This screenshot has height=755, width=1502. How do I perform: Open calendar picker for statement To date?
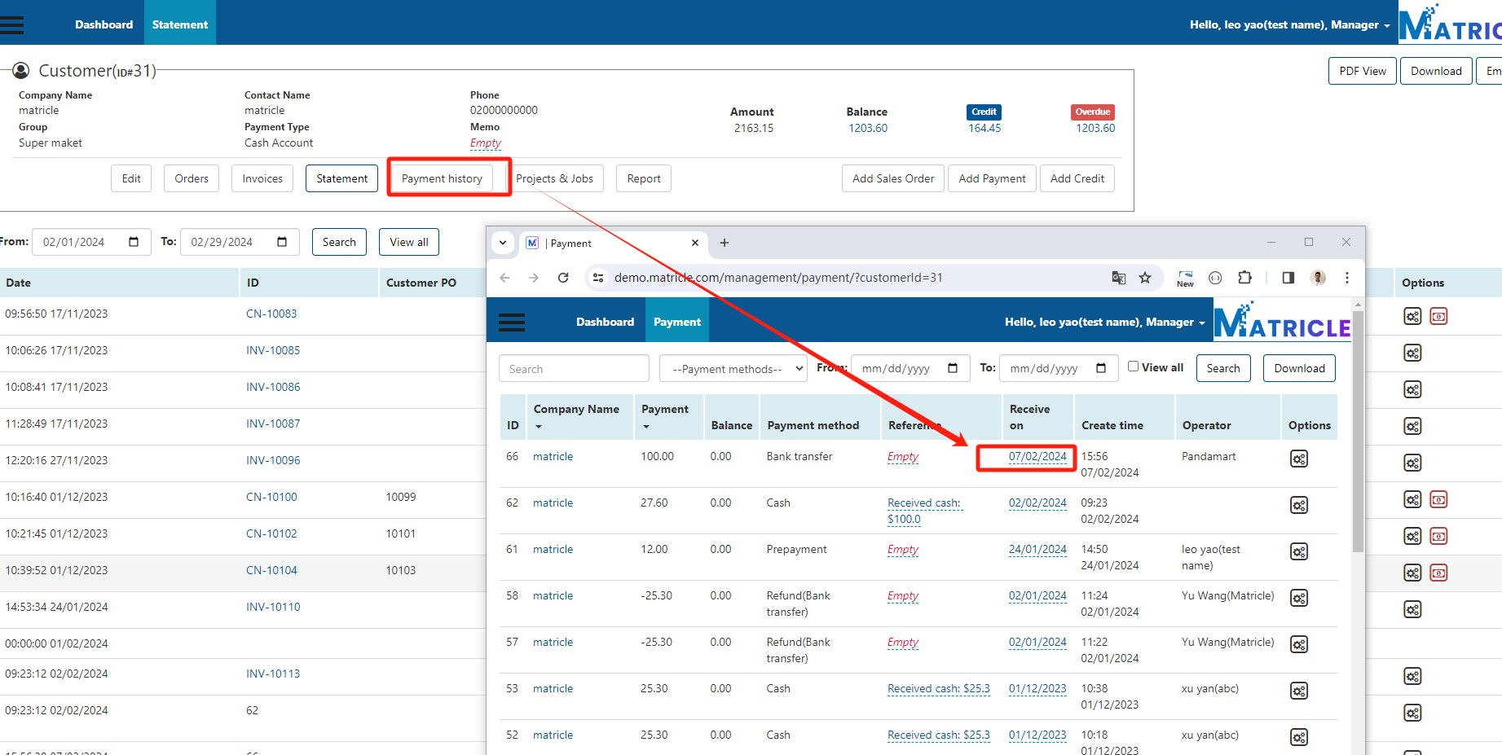[x=283, y=242]
